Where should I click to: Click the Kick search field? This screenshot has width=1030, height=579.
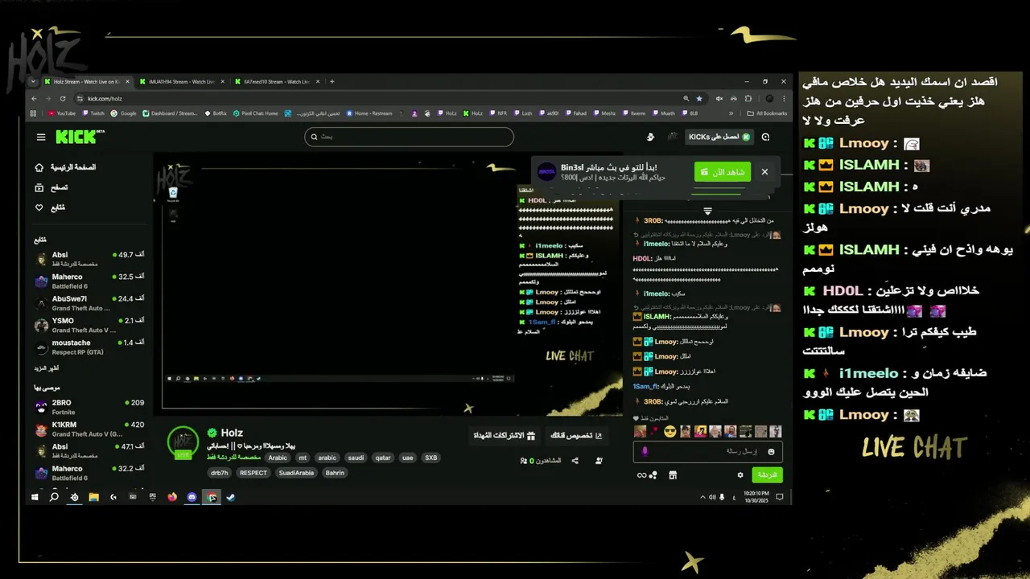coord(409,137)
